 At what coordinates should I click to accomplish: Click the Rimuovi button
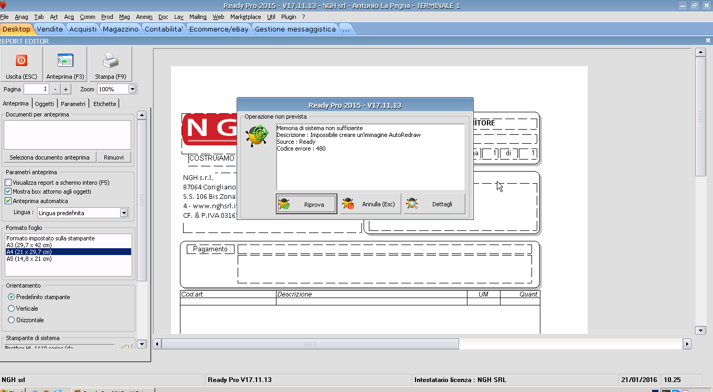114,157
